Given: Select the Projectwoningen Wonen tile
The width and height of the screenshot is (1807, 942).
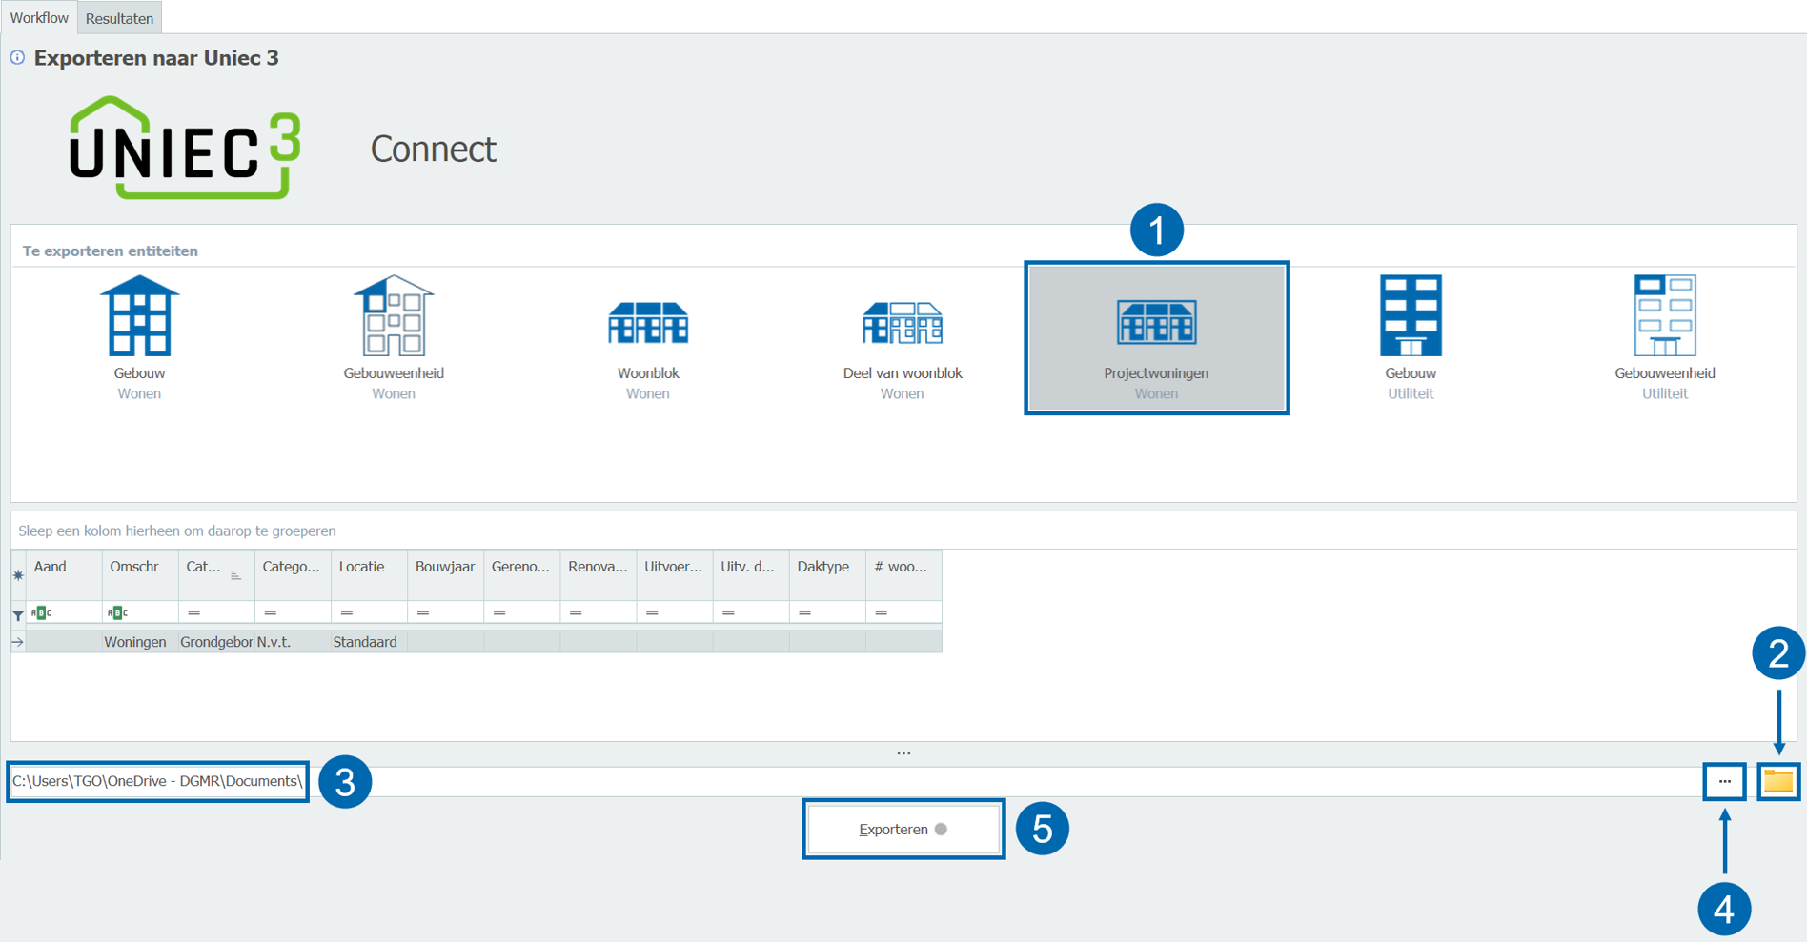Looking at the screenshot, I should coord(1155,337).
